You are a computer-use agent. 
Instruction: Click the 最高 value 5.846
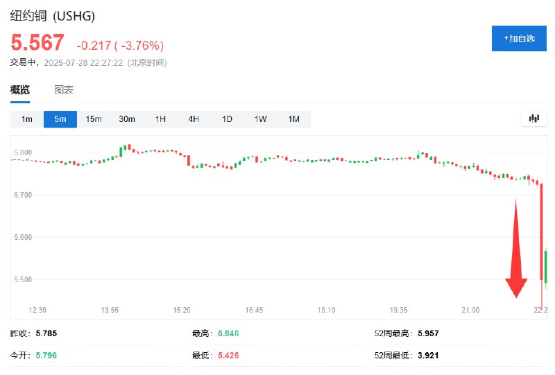point(228,333)
